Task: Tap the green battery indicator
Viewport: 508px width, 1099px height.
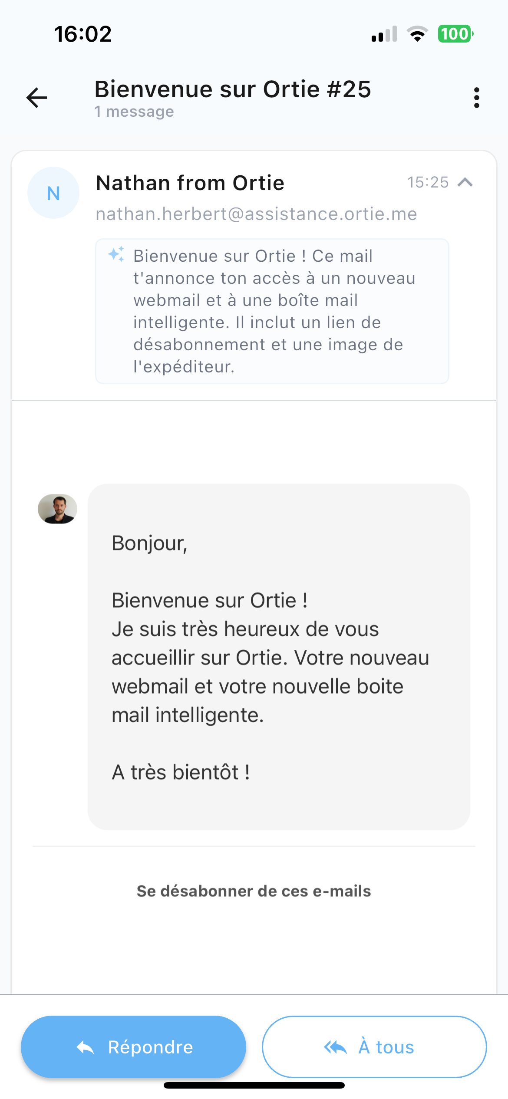Action: (x=455, y=34)
